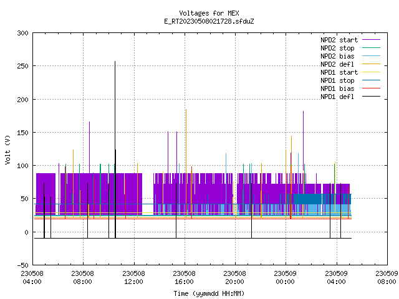The height and width of the screenshot is (299, 399).
Task: Click the 'NPD1 bias' legend label
Action: point(337,88)
